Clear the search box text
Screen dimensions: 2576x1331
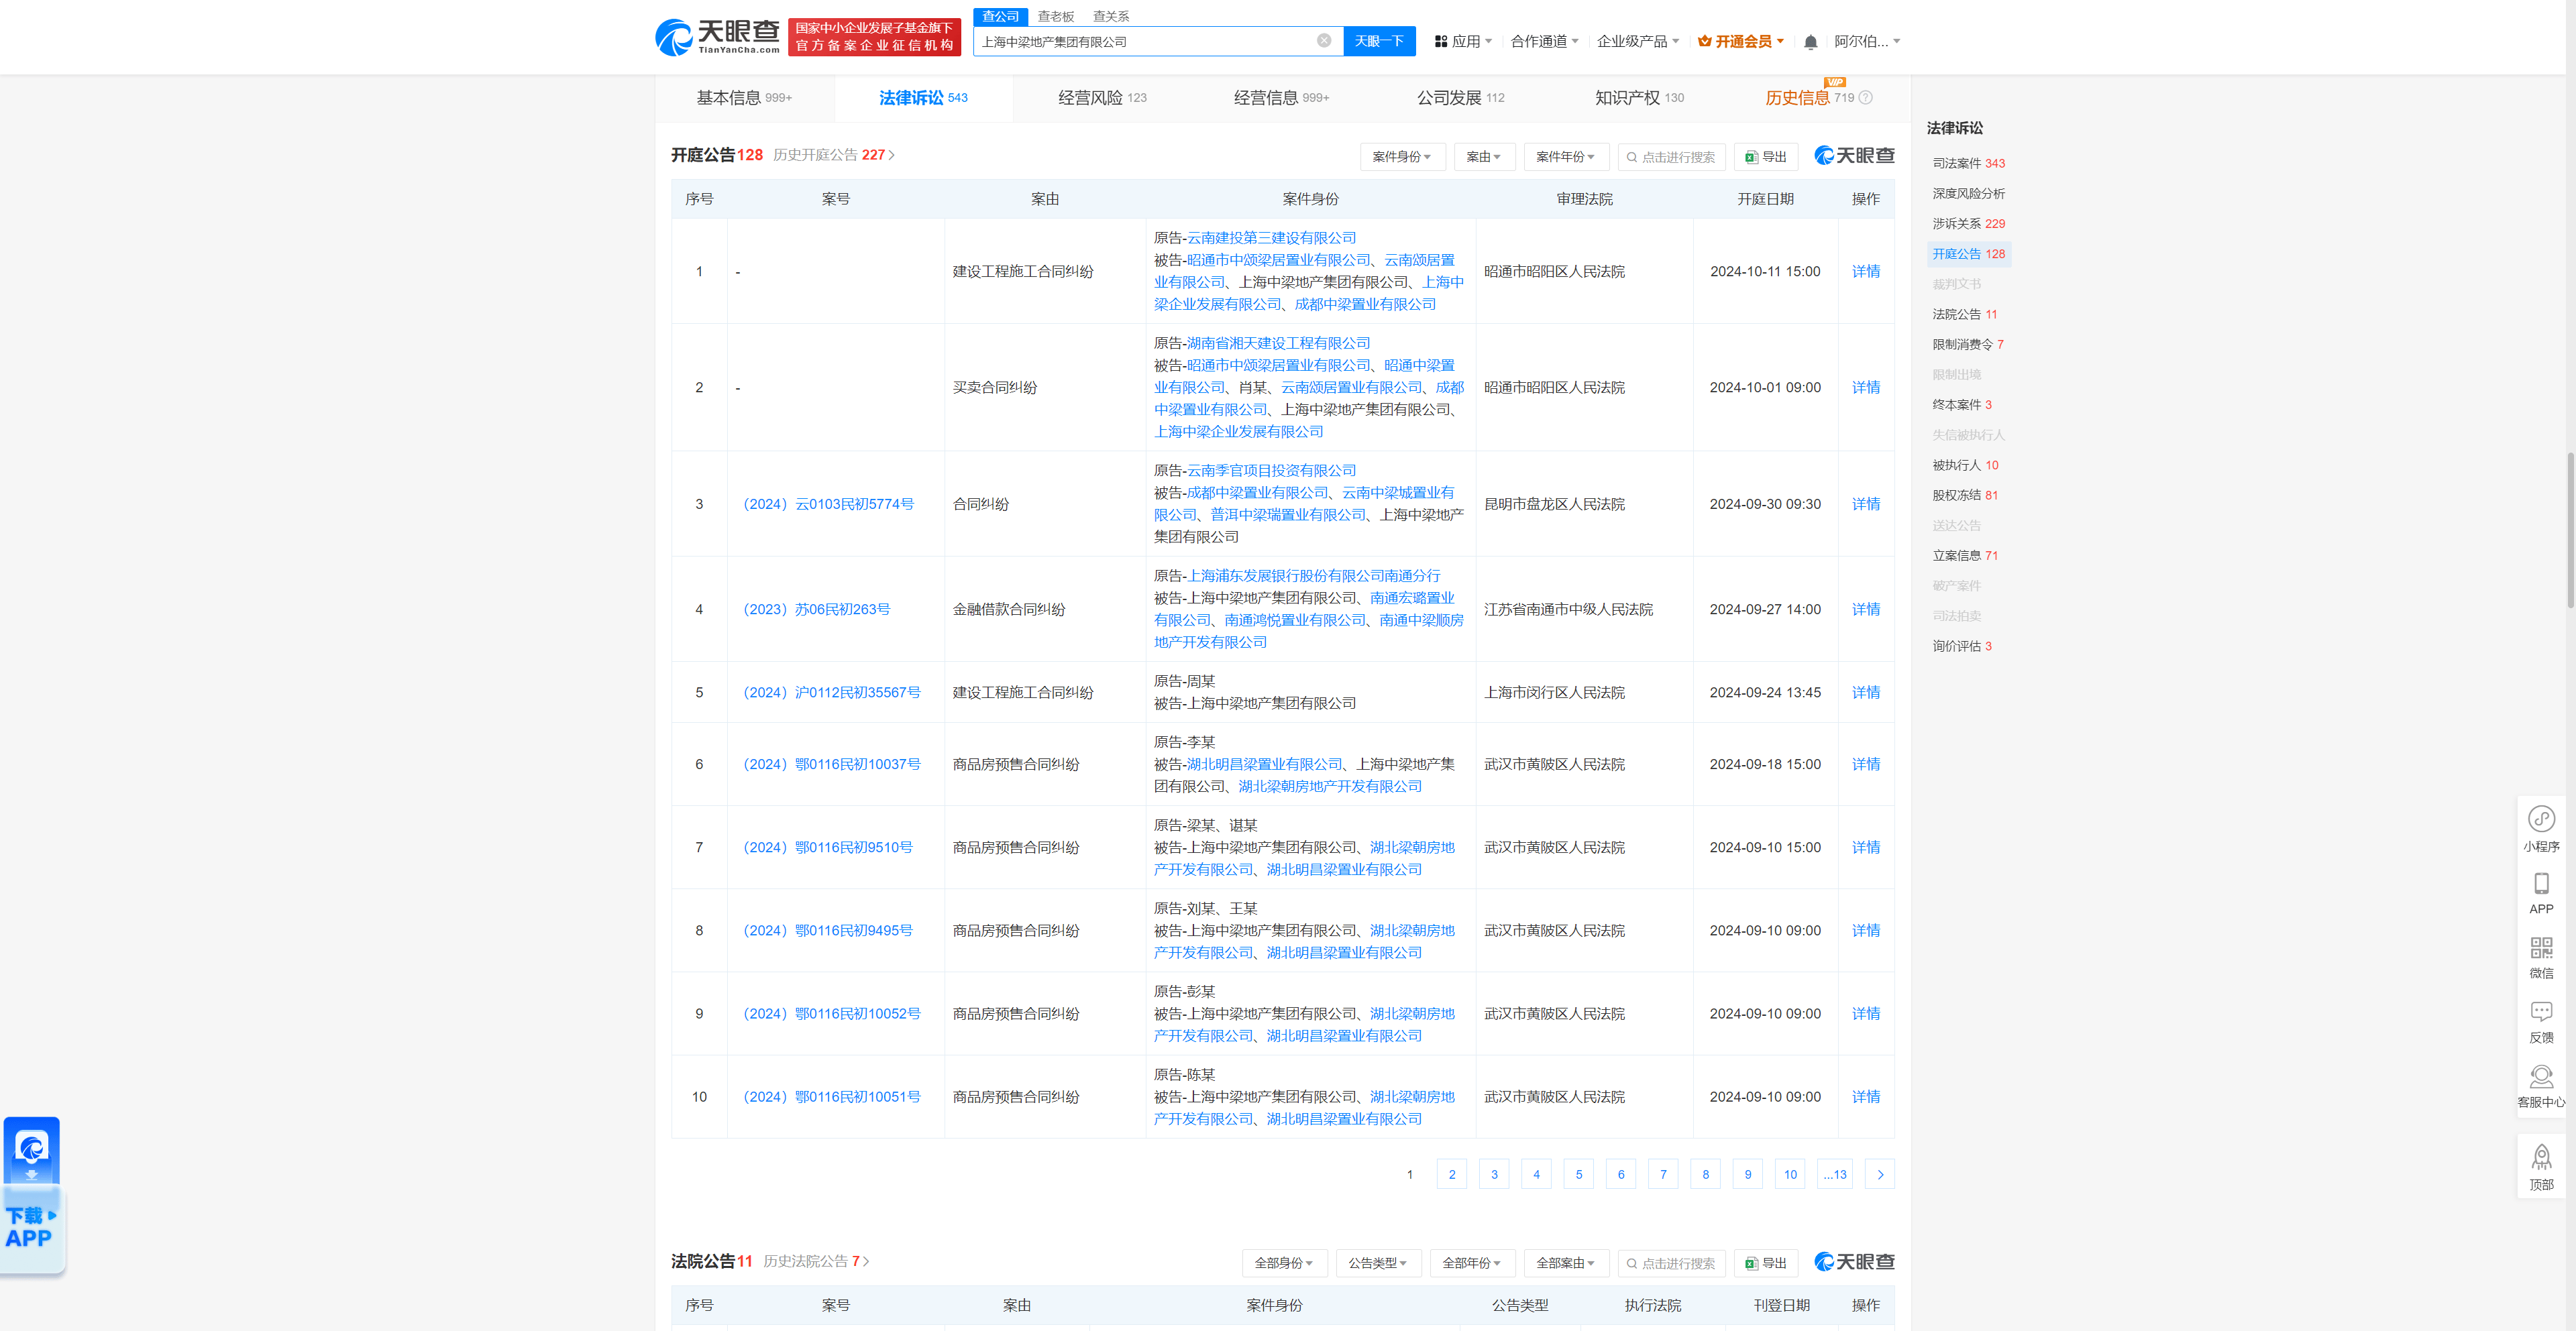pos(1324,41)
